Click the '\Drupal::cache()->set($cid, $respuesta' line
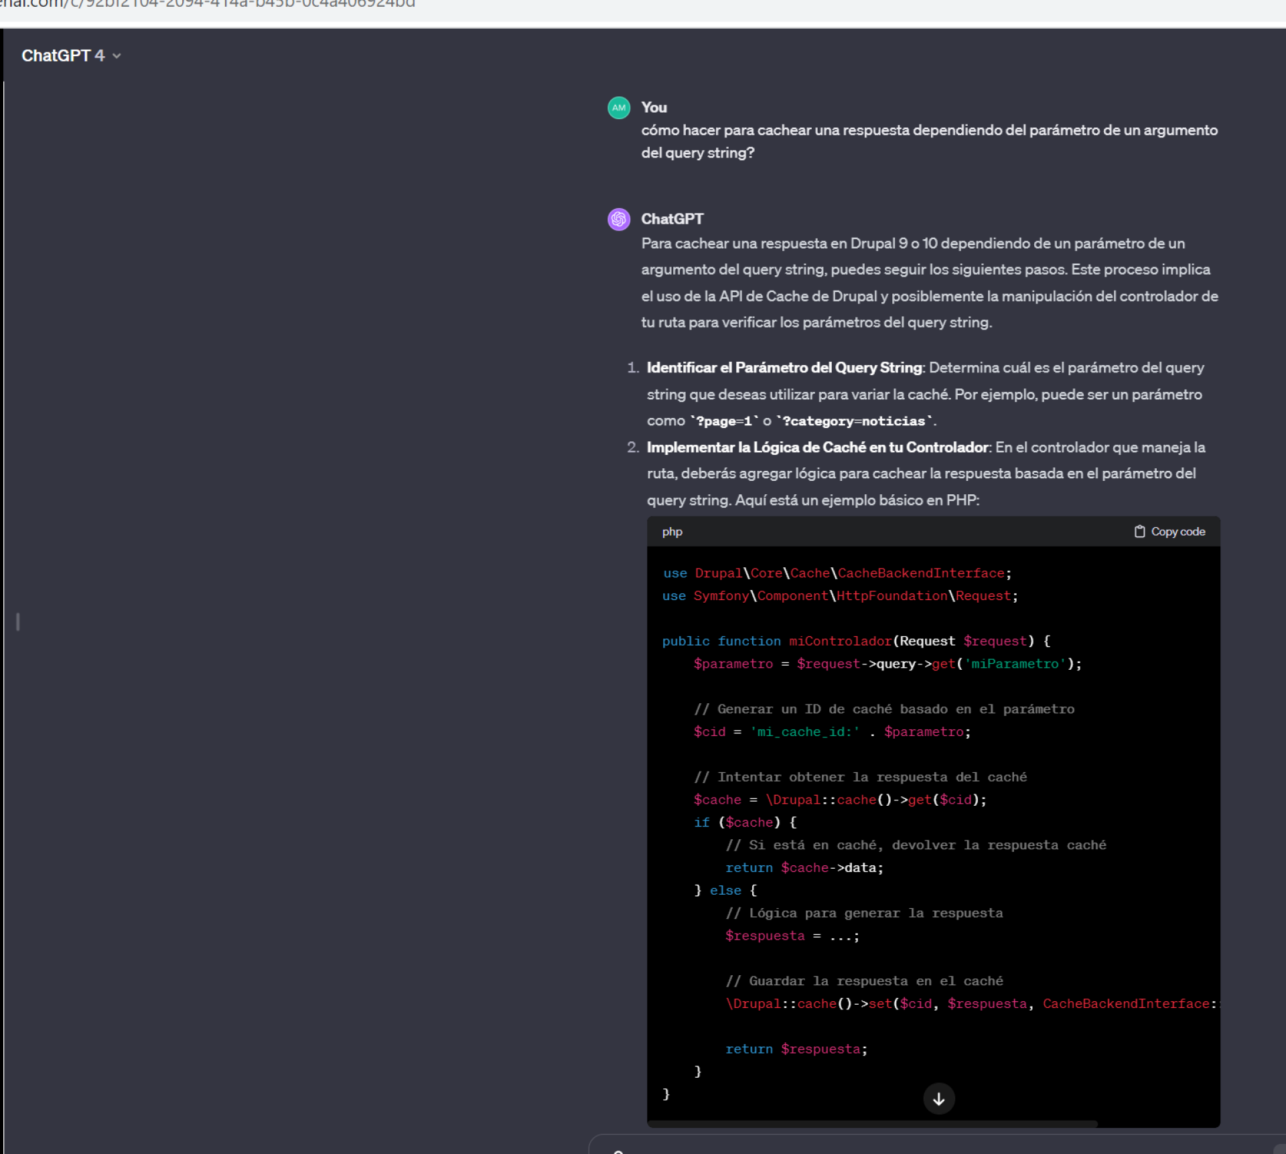Viewport: 1286px width, 1154px height. 972,1004
